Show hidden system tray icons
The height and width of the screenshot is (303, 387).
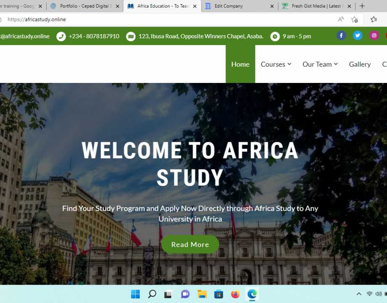[359, 294]
